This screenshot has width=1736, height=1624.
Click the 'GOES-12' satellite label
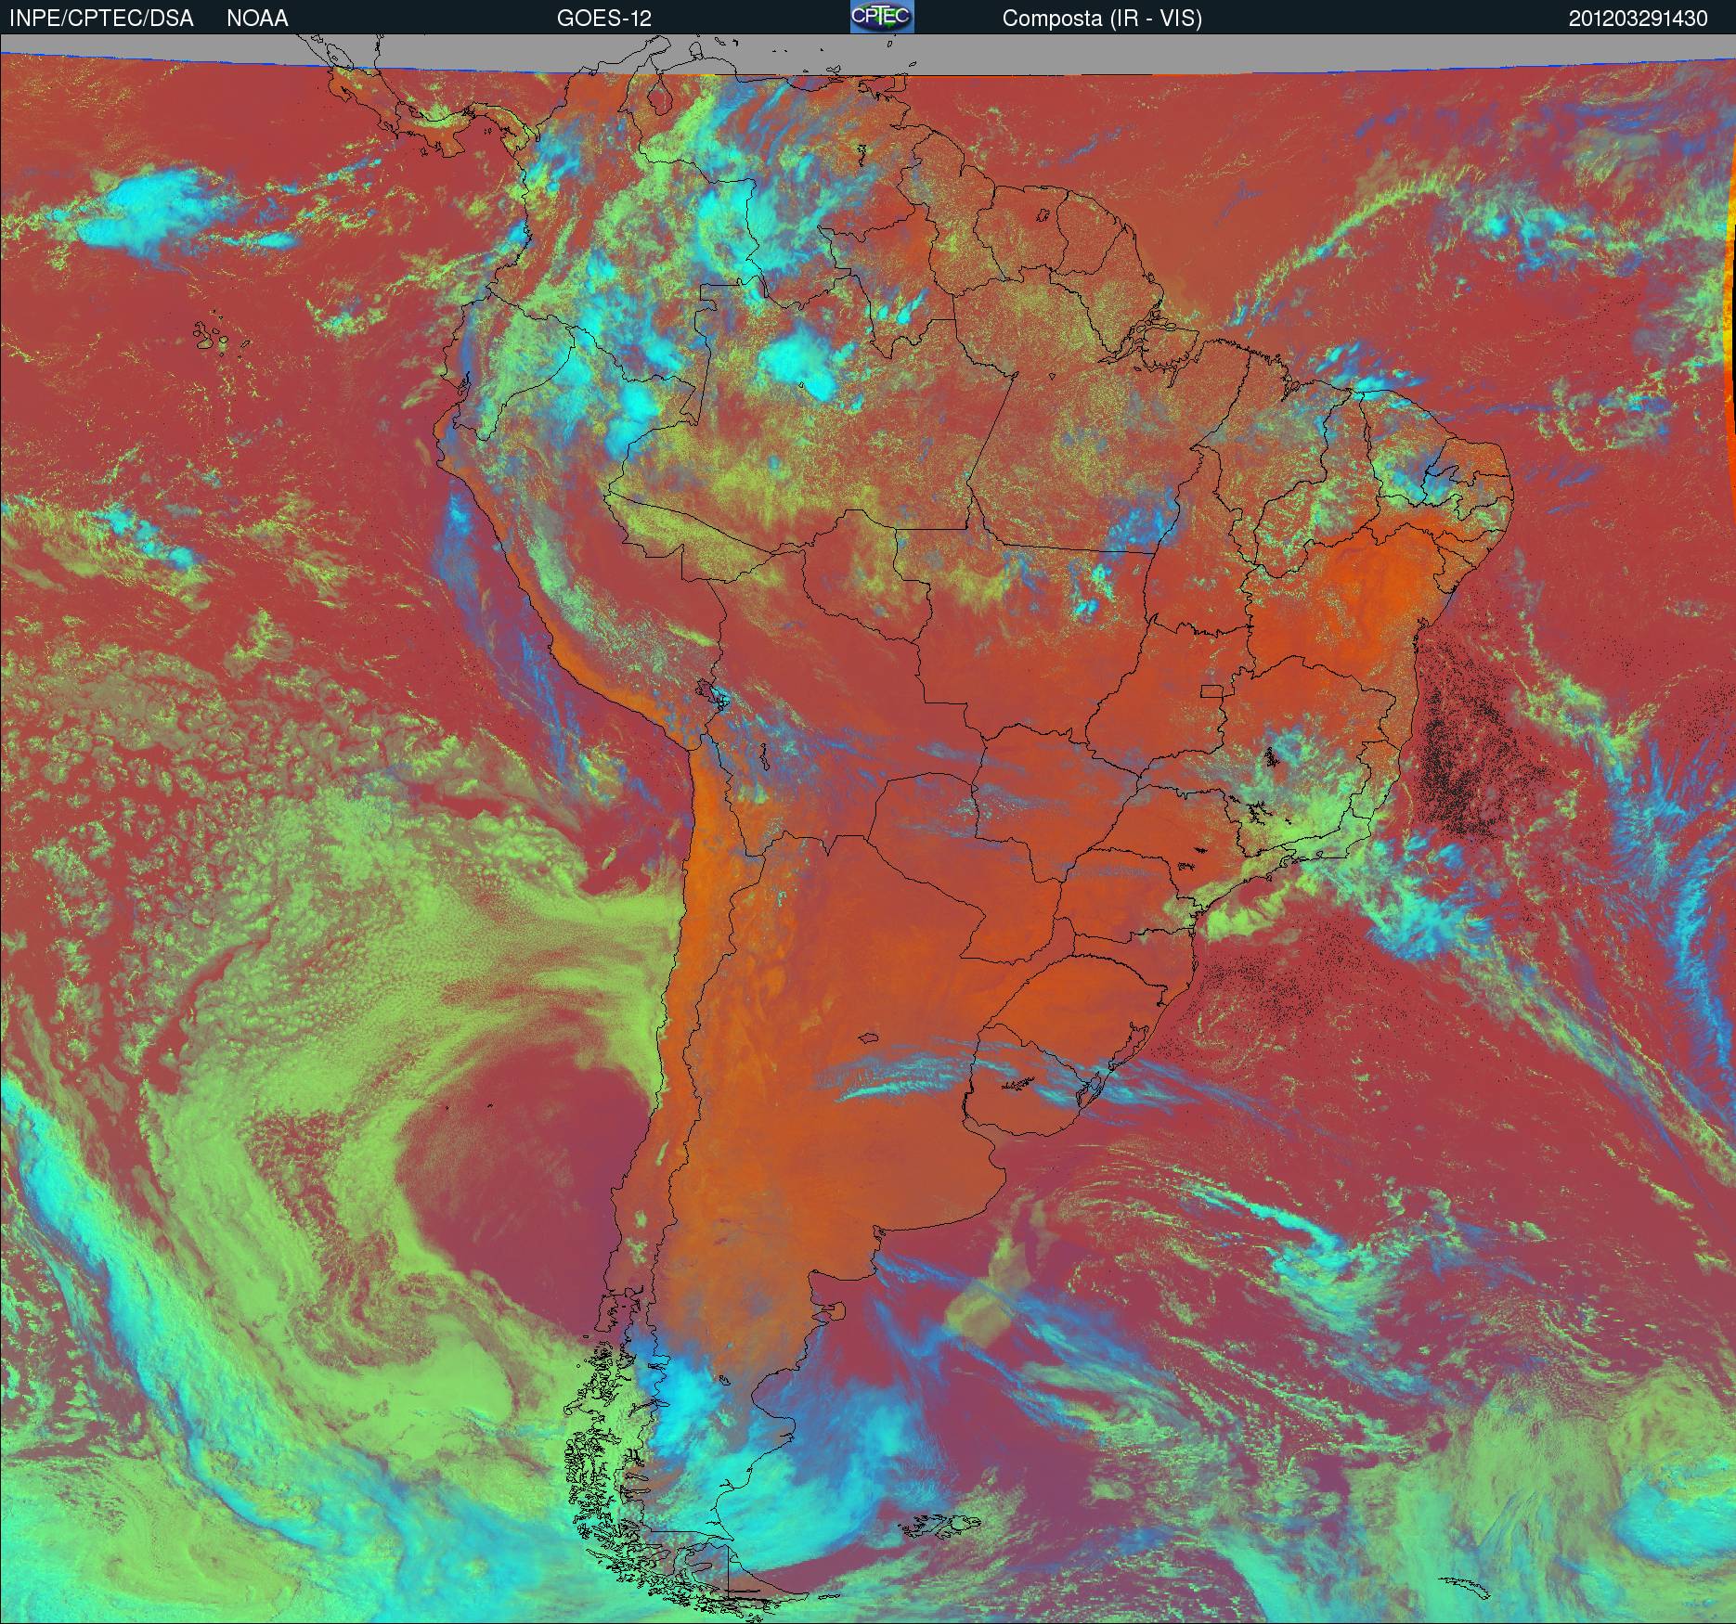(x=603, y=19)
